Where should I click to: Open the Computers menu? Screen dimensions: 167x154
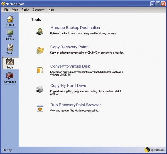[39, 10]
